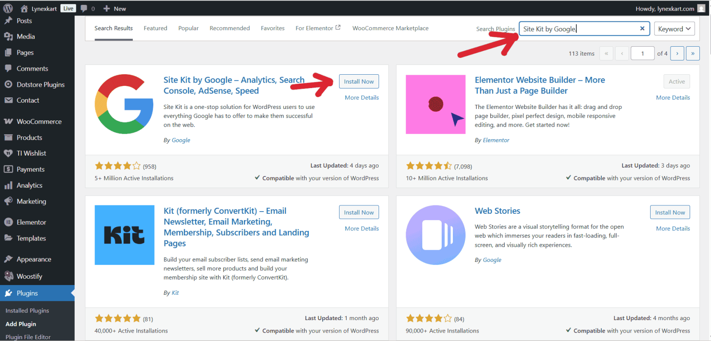Open the Lynexkart home site icon
711x341 pixels.
(x=24, y=8)
